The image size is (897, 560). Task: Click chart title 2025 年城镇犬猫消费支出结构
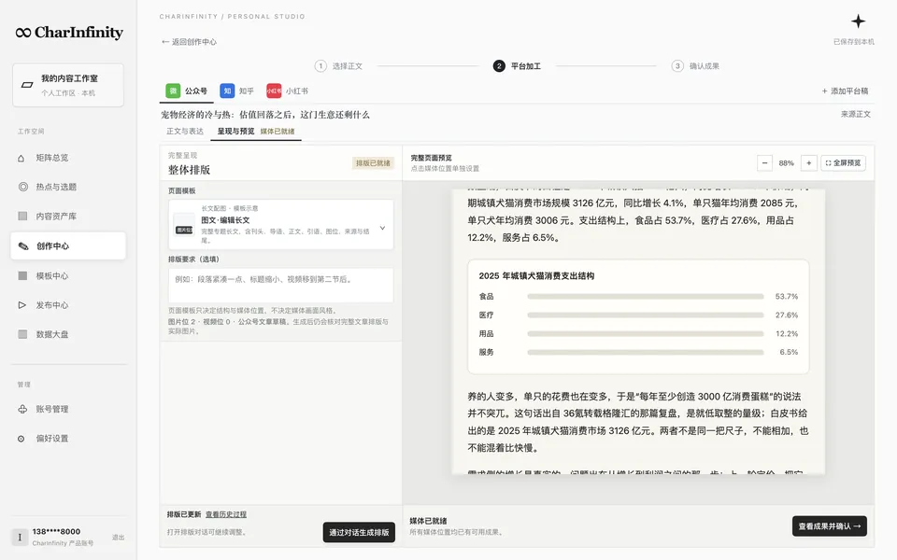(x=536, y=275)
